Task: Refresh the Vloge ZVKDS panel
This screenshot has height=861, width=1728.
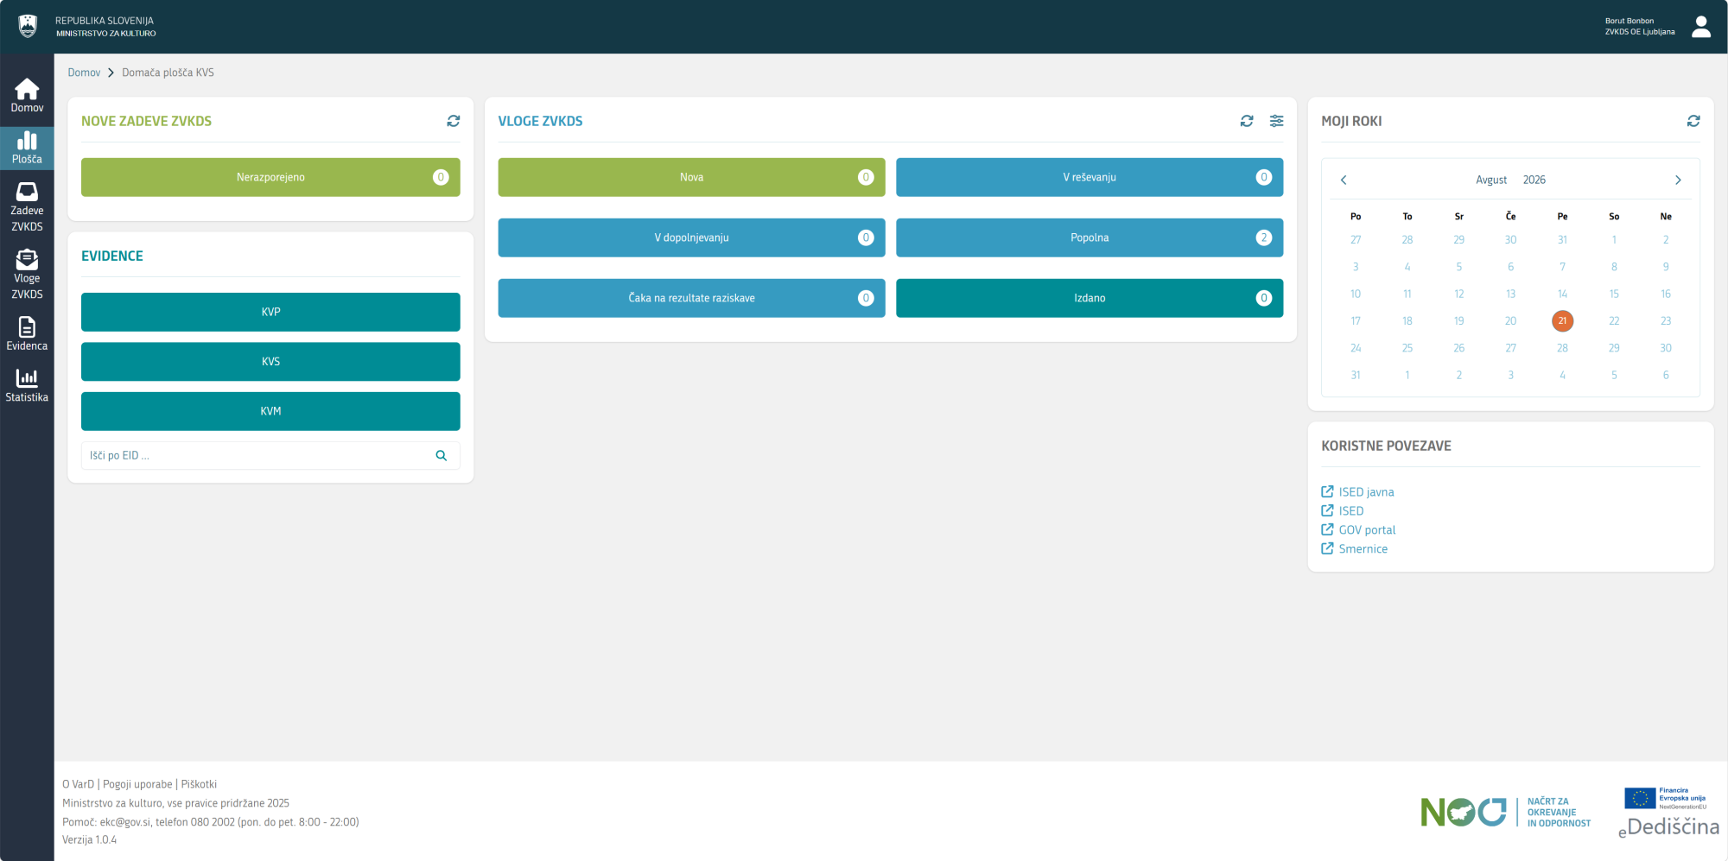Action: pos(1247,121)
